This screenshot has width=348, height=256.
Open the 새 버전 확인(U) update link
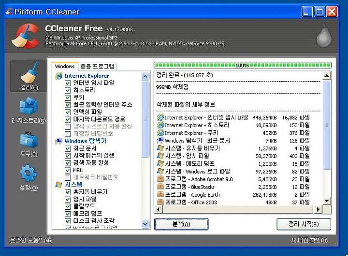[x=309, y=240]
